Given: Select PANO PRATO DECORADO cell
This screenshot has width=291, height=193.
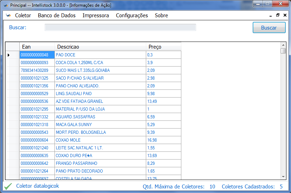Looking at the screenshot, I should pyautogui.click(x=101, y=171).
